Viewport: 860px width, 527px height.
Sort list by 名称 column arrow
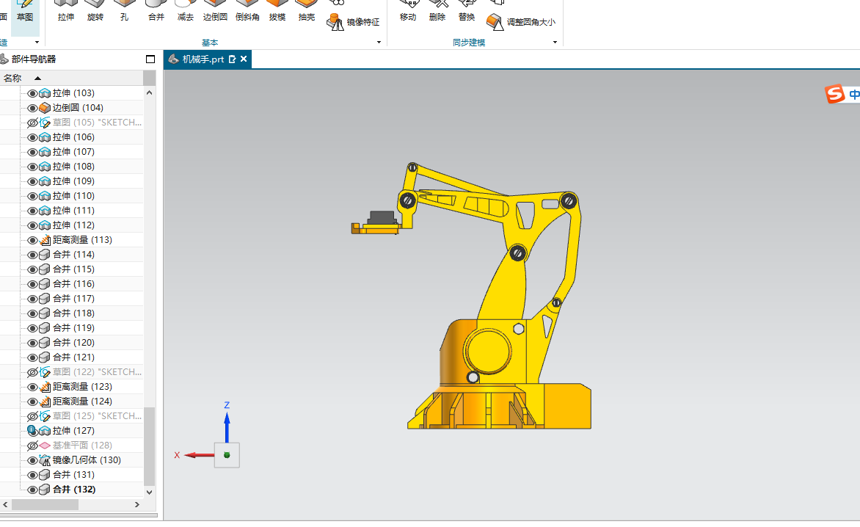pos(37,79)
